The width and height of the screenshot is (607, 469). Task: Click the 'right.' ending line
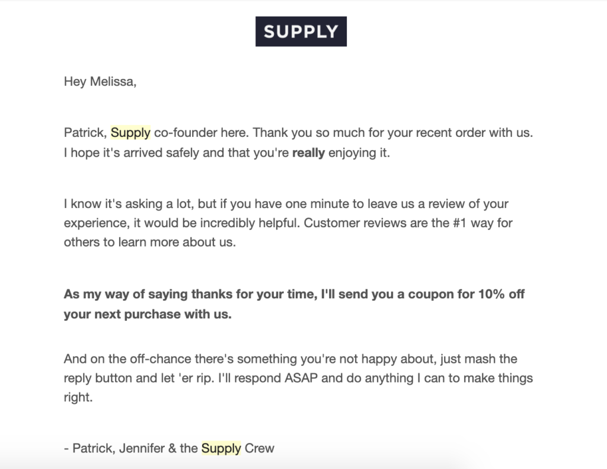[78, 397]
